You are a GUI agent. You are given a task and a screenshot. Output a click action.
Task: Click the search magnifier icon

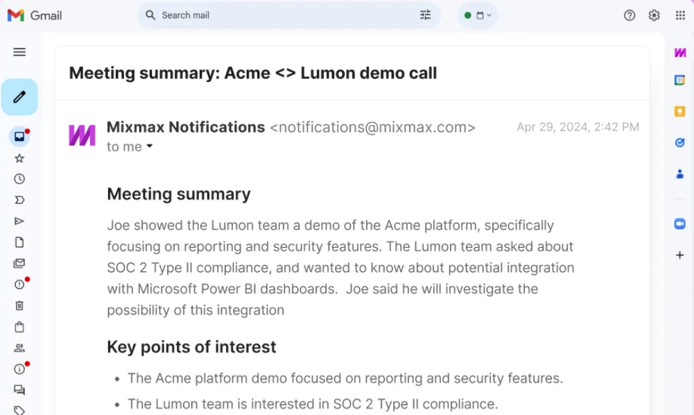pos(150,15)
